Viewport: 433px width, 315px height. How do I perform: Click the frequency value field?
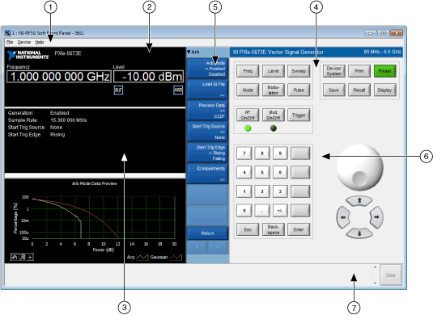click(x=59, y=77)
